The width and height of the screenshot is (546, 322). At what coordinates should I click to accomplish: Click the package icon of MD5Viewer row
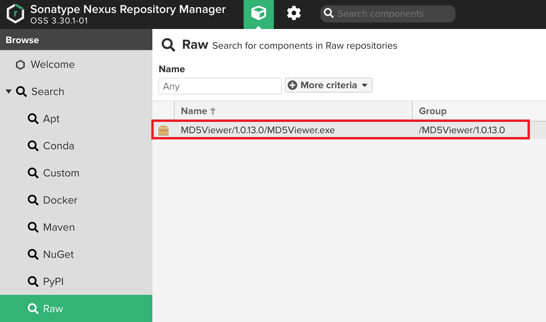click(163, 130)
